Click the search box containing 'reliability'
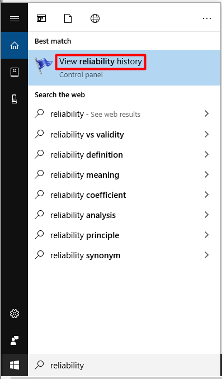 pos(124,365)
